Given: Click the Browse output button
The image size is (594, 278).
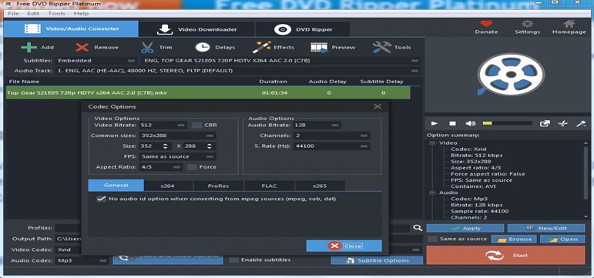Looking at the screenshot, I should [x=514, y=239].
